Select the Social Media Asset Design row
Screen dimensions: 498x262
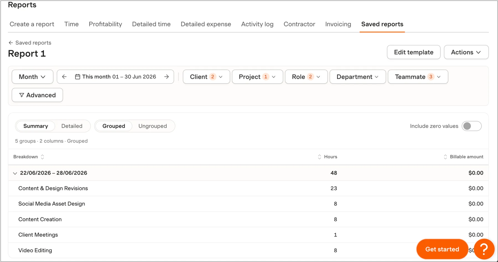(x=248, y=204)
